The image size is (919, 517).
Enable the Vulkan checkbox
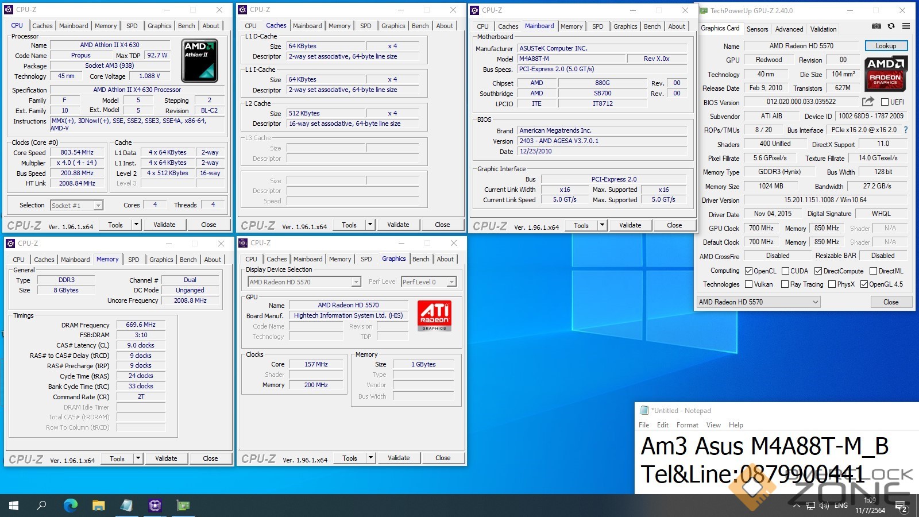click(x=748, y=284)
